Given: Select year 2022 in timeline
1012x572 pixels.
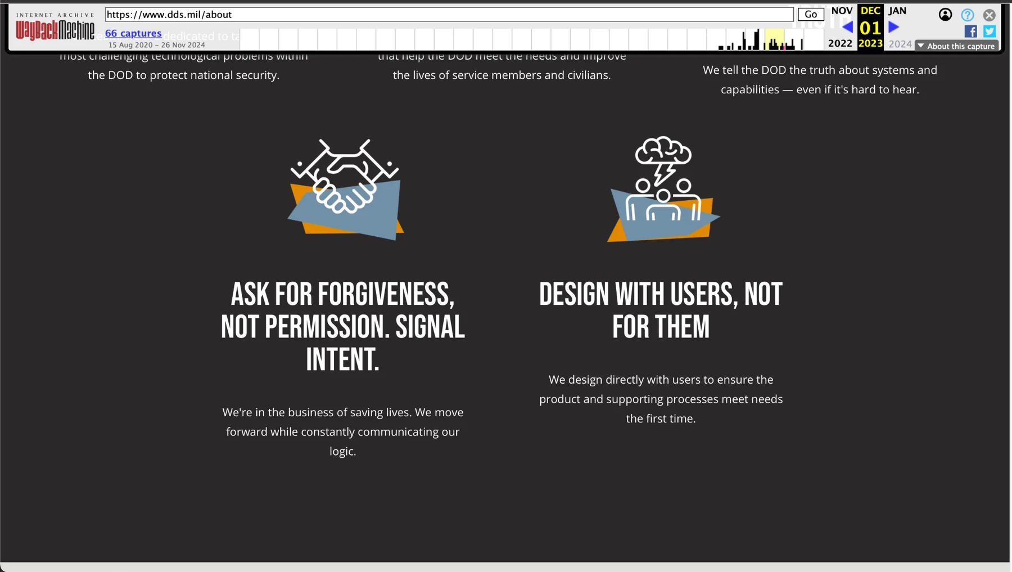Looking at the screenshot, I should 840,44.
